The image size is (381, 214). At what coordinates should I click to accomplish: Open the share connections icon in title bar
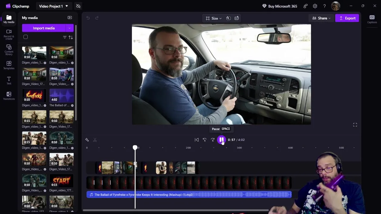[x=305, y=6]
